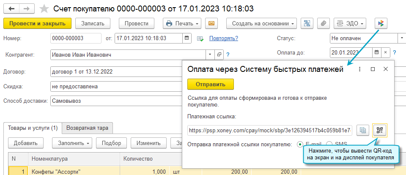Image resolution: width=406 pixels, height=175 pixels.
Task: Click the unit cell 'шт'
Action: coord(185,171)
